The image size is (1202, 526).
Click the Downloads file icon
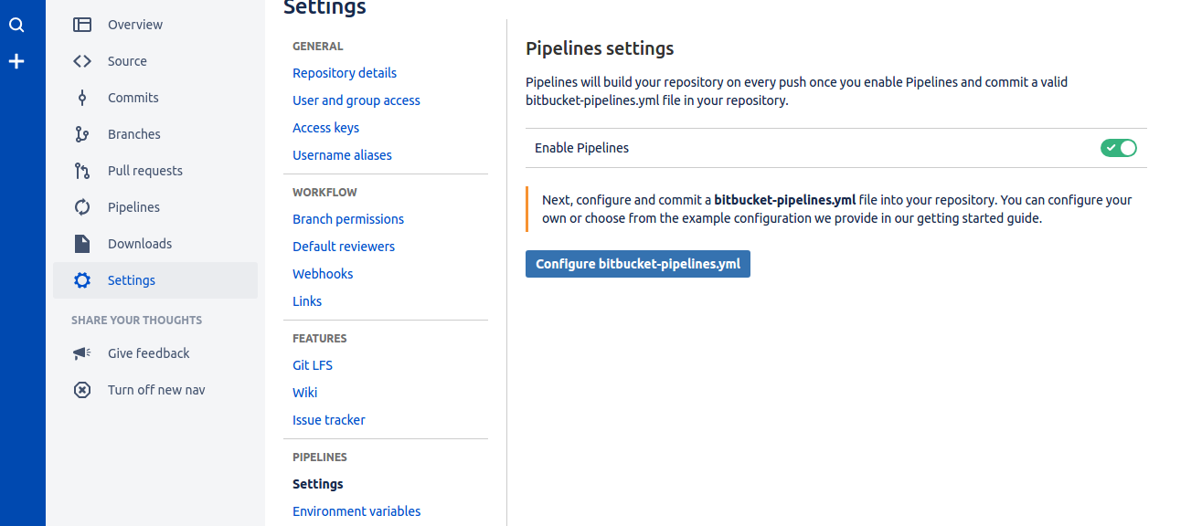click(82, 244)
